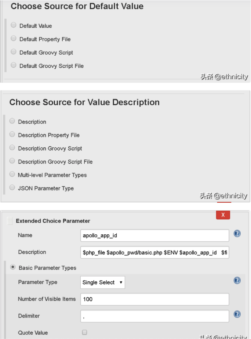Click the drag handle beside Extended Choice Parameter
The image size is (251, 339).
click(9, 220)
